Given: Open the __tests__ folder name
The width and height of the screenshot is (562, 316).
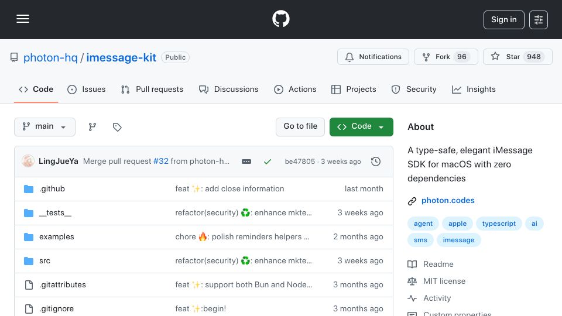Looking at the screenshot, I should (55, 213).
